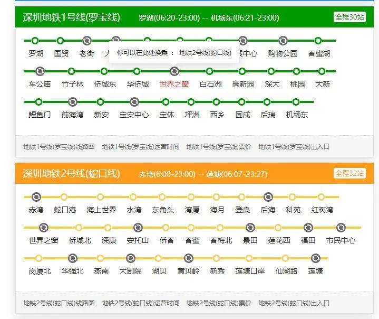The image size is (379, 319).
Task: Click the 蛇口港 station circle marker
Action: (64, 197)
